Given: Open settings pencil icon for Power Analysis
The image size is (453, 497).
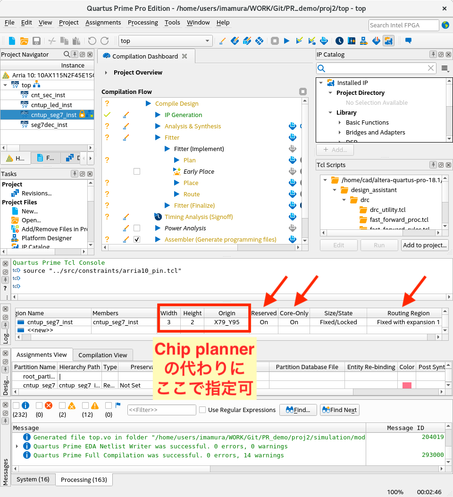Looking at the screenshot, I should pos(126,228).
